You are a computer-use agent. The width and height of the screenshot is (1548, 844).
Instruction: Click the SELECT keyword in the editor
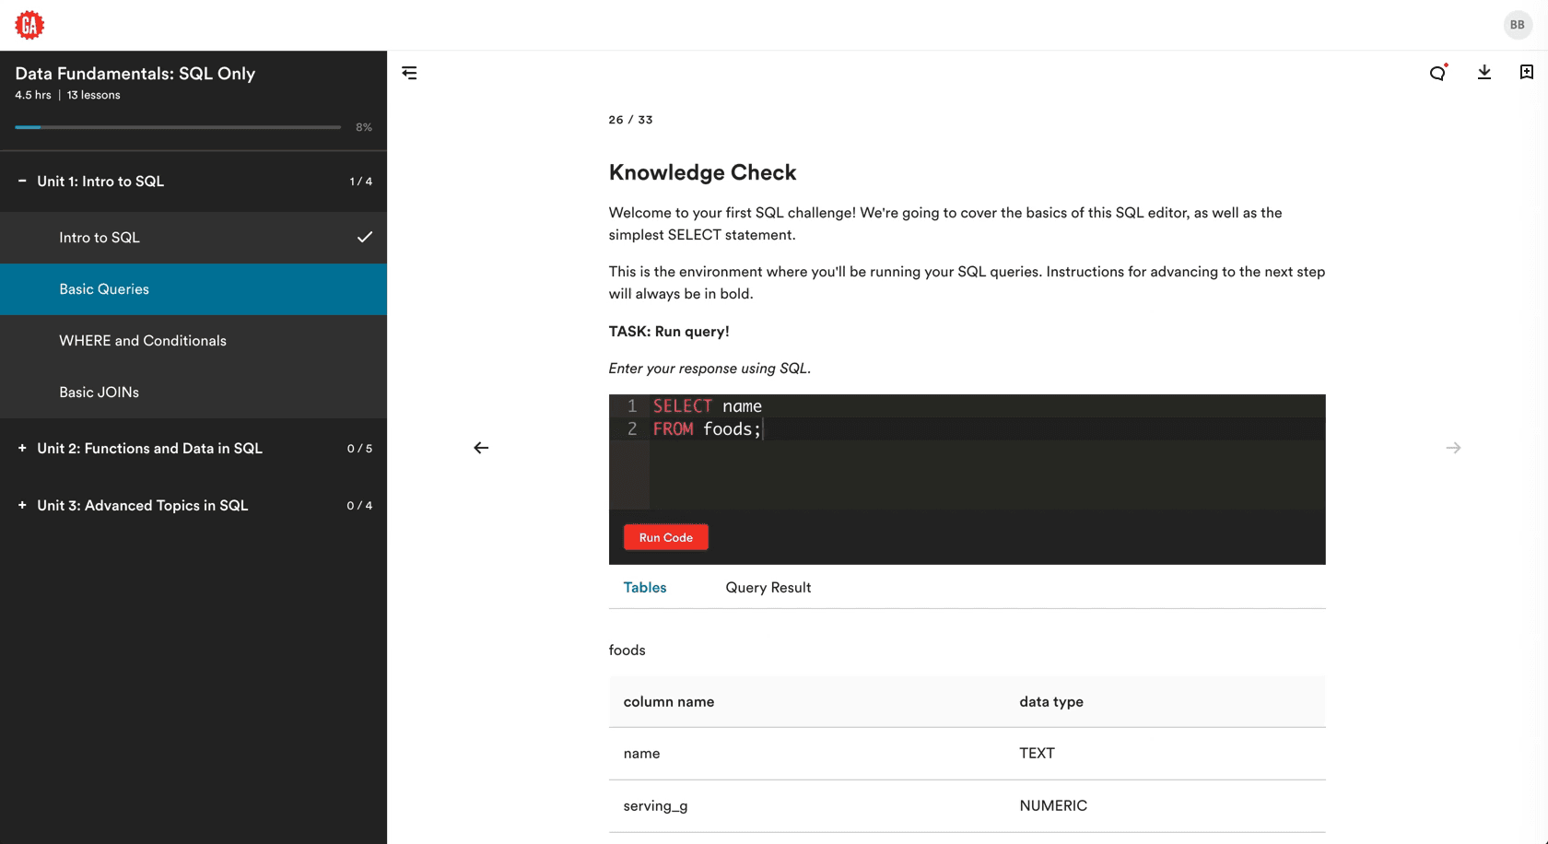pyautogui.click(x=683, y=406)
